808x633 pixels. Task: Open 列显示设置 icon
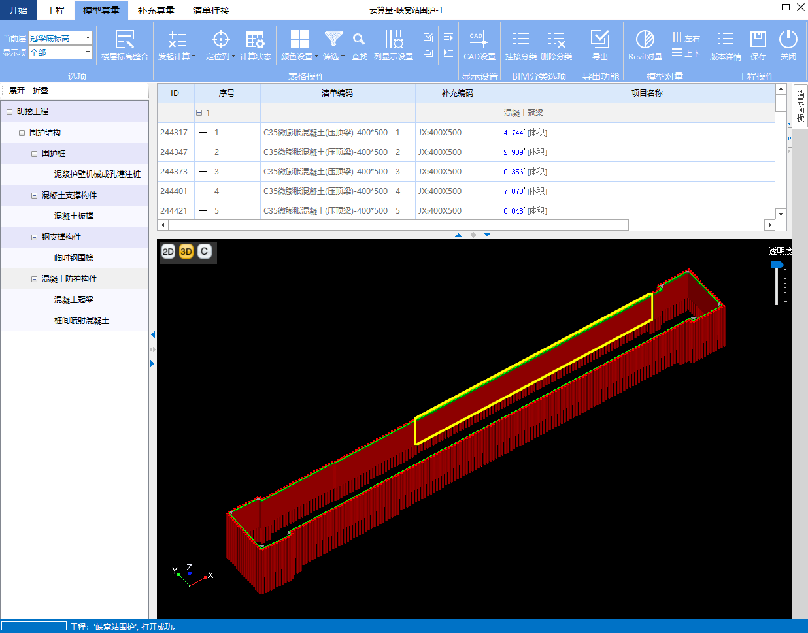click(394, 40)
